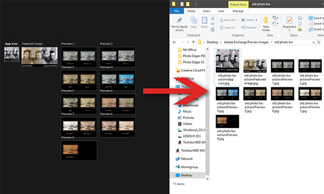Click Pin to Quick access icon
The image size is (324, 194).
coord(179,20)
